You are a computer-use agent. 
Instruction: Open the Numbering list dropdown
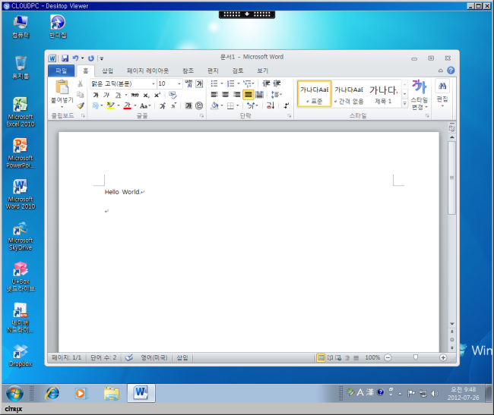click(239, 83)
